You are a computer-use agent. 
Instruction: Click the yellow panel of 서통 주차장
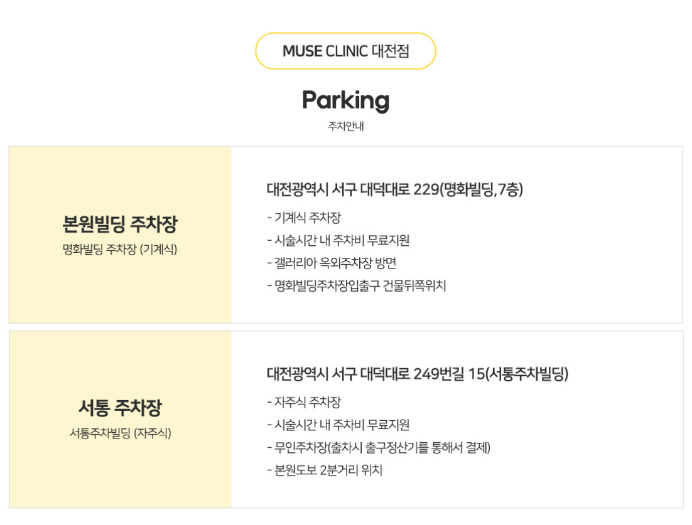(x=120, y=419)
